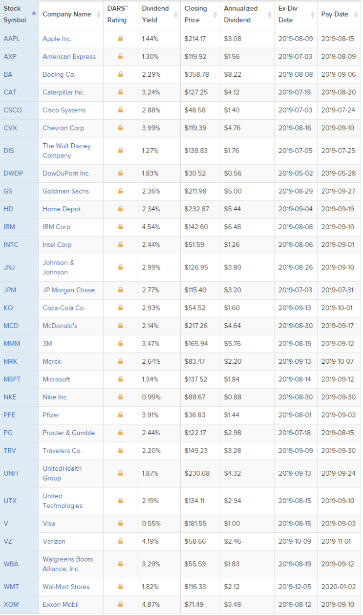The image size is (363, 615).
Task: Click the 0.55% dividend yield for Visa
Action: (x=150, y=524)
